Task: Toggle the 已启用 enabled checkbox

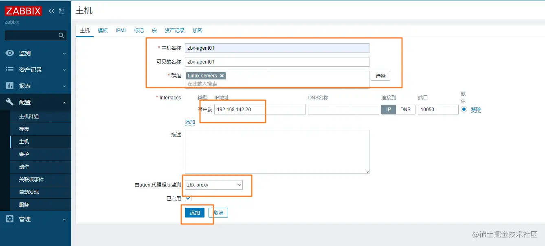Action: pyautogui.click(x=188, y=198)
